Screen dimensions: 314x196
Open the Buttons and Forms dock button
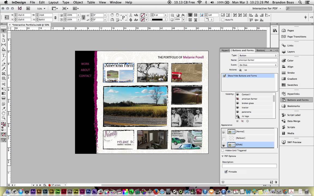tap(297, 100)
